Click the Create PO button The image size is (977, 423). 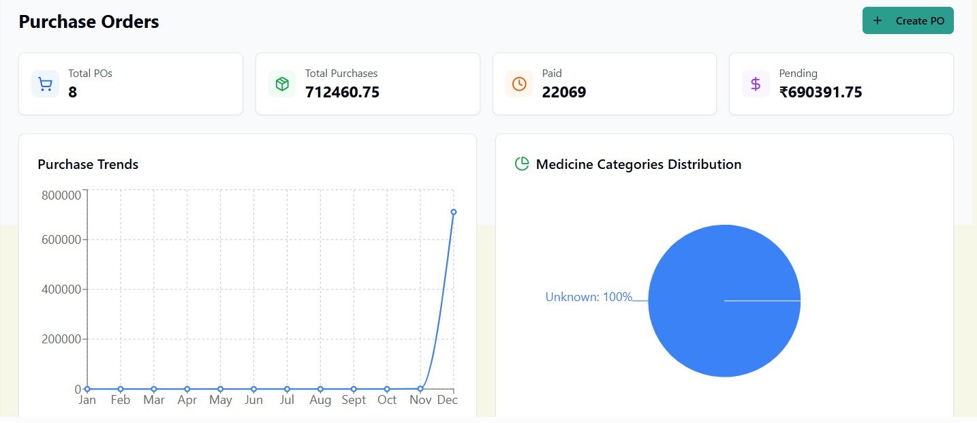point(908,20)
